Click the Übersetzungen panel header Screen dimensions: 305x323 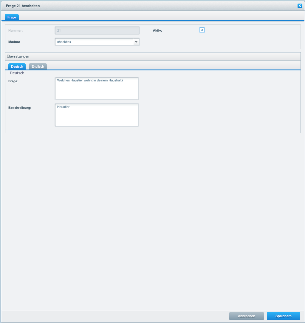pos(18,56)
